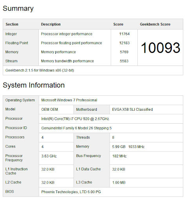Click 'Processor floating point performance' description
This screenshot has height=201, width=186.
pos(72,43)
